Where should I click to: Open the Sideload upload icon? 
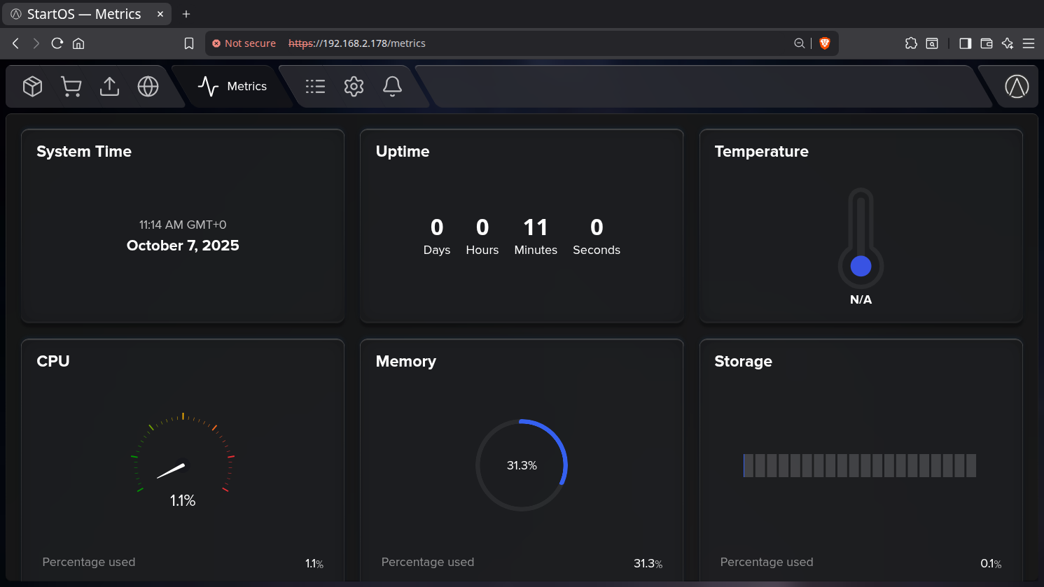coord(109,86)
